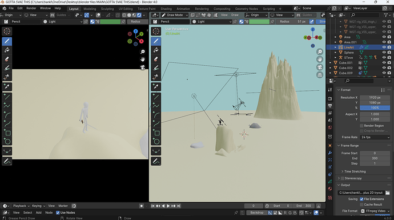Viewport: 394px width, 220px height.
Task: Open the File menu
Action: tap(11, 9)
